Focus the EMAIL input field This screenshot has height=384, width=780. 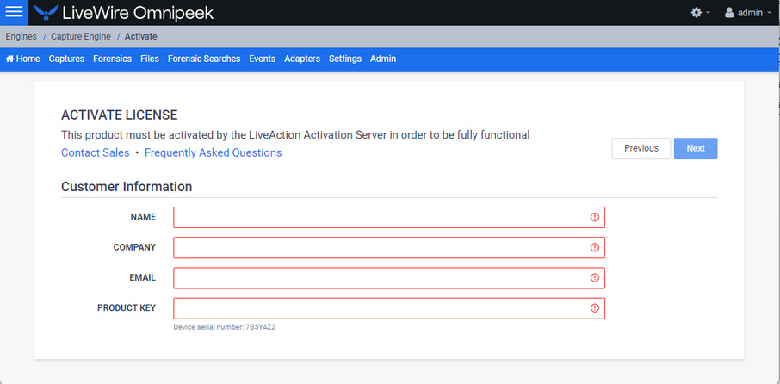pyautogui.click(x=389, y=278)
